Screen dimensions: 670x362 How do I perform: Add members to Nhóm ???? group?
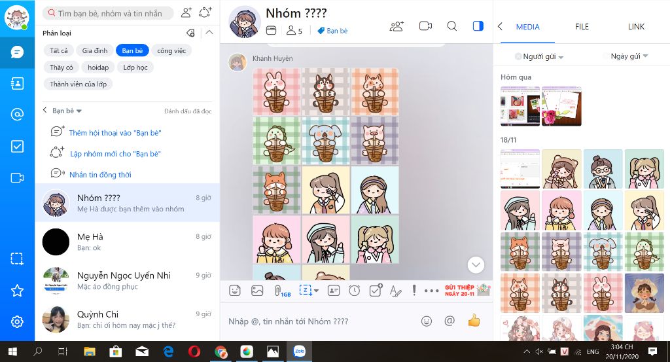[x=397, y=26]
